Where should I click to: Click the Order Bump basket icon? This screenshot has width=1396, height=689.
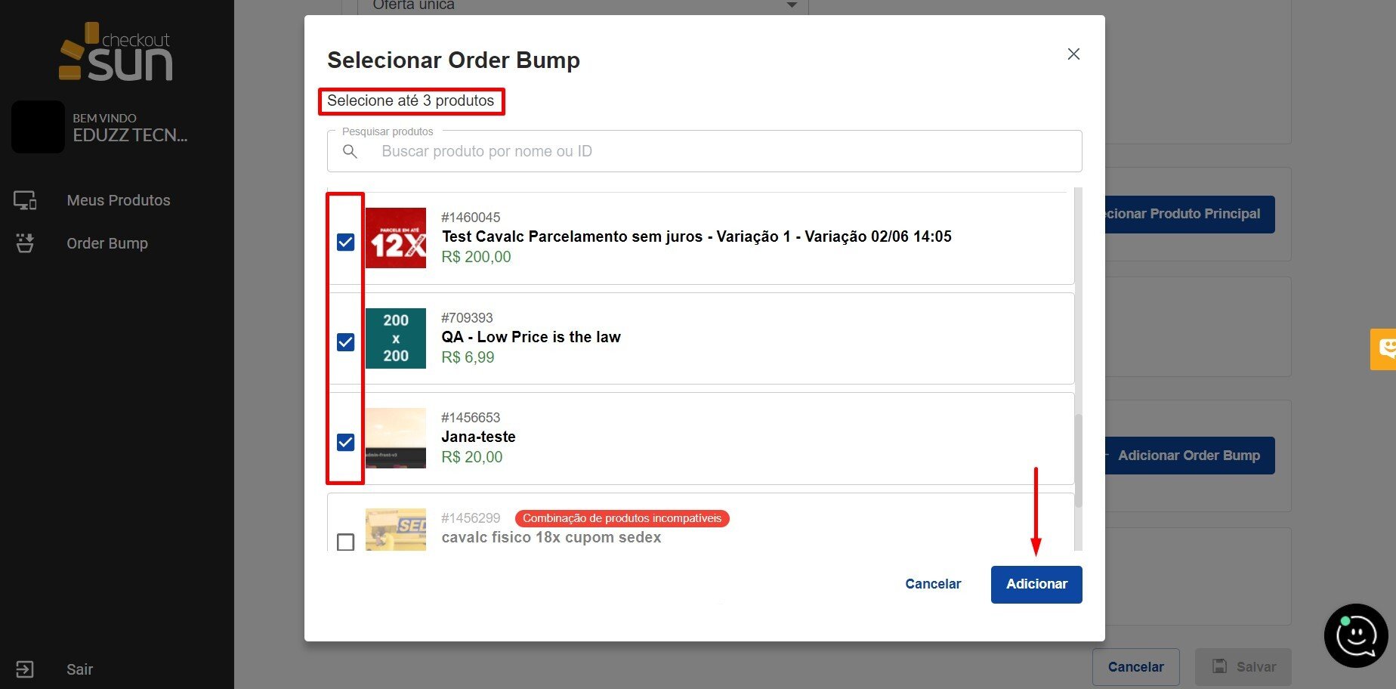click(25, 243)
